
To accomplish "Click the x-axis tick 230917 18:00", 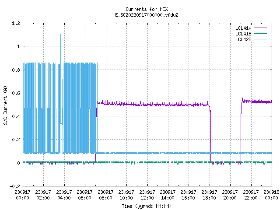I will click(209, 195).
